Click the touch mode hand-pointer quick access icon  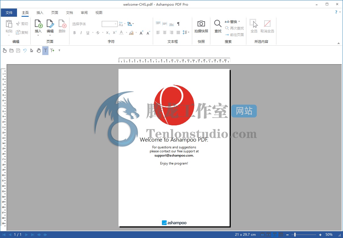point(5,50)
